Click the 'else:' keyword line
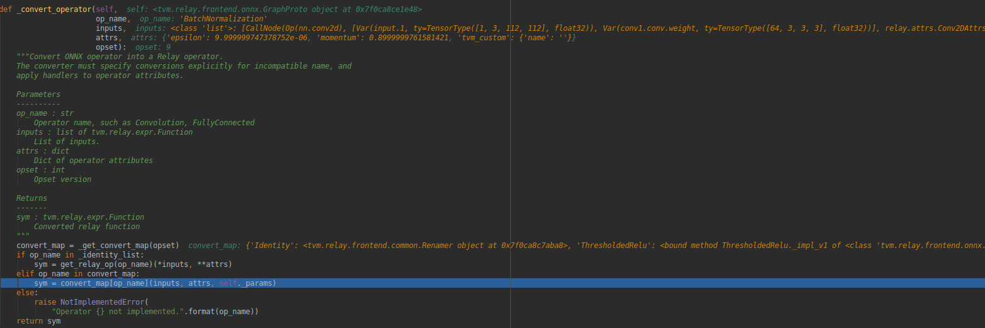This screenshot has width=985, height=328. (27, 293)
